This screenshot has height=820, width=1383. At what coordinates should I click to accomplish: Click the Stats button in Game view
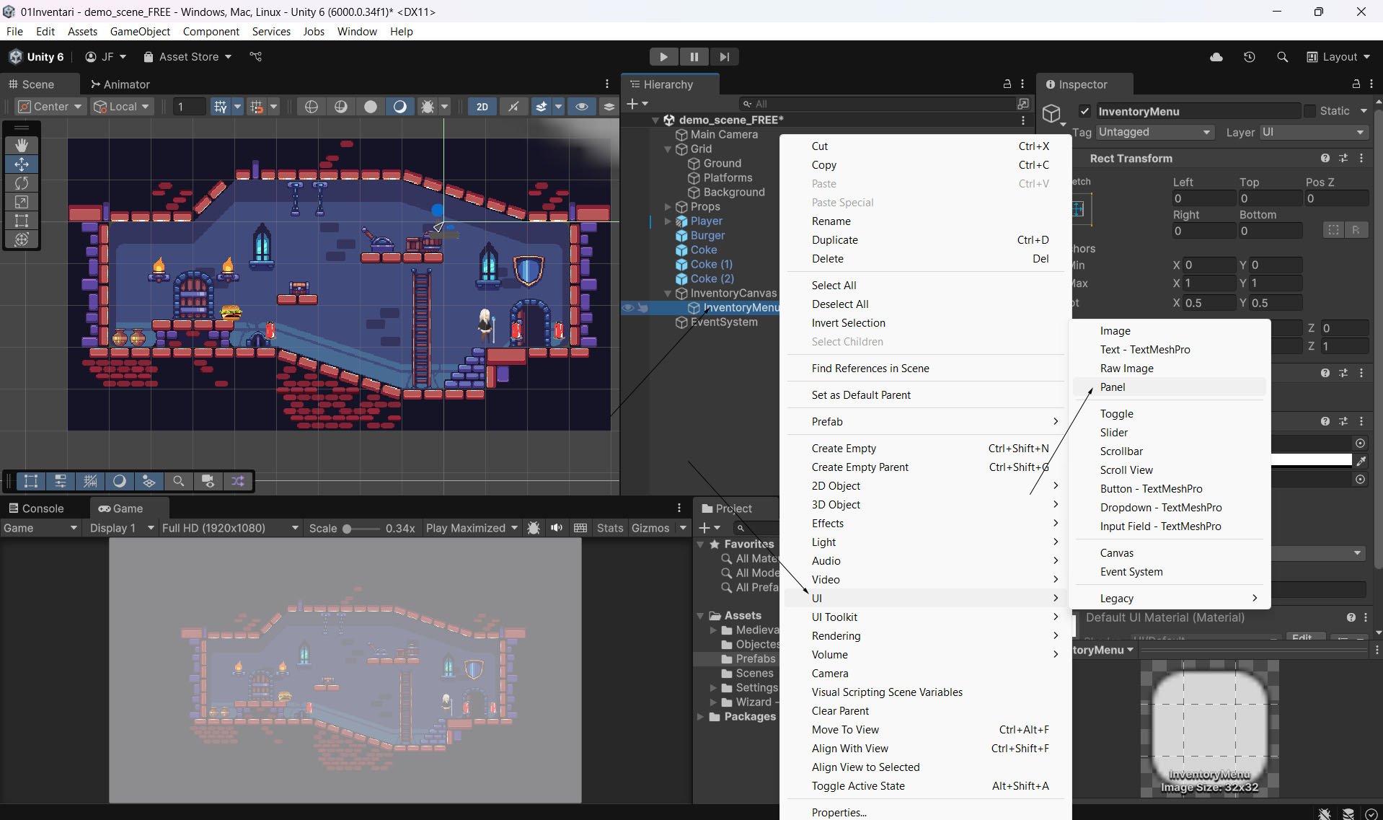[609, 528]
